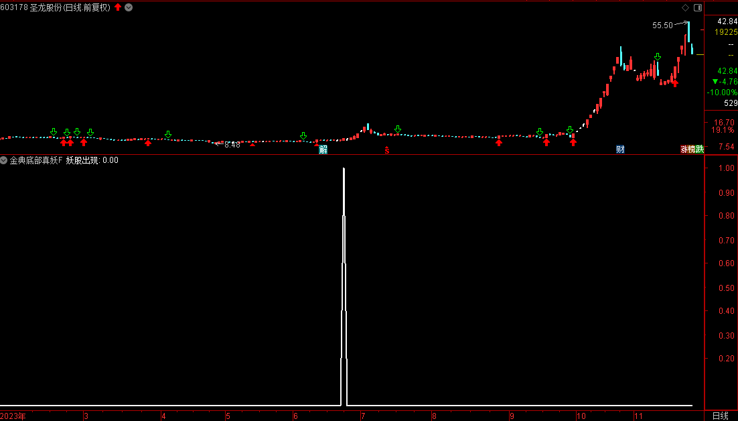
Task: Click the red 19.1% value on the price axis
Action: 723,130
